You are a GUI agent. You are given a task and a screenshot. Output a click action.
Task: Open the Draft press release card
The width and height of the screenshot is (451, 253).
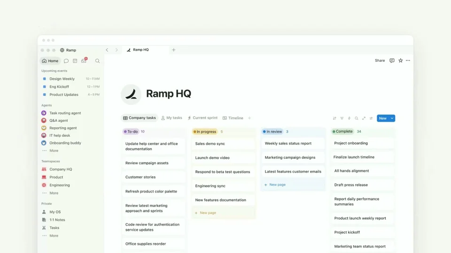click(362, 185)
